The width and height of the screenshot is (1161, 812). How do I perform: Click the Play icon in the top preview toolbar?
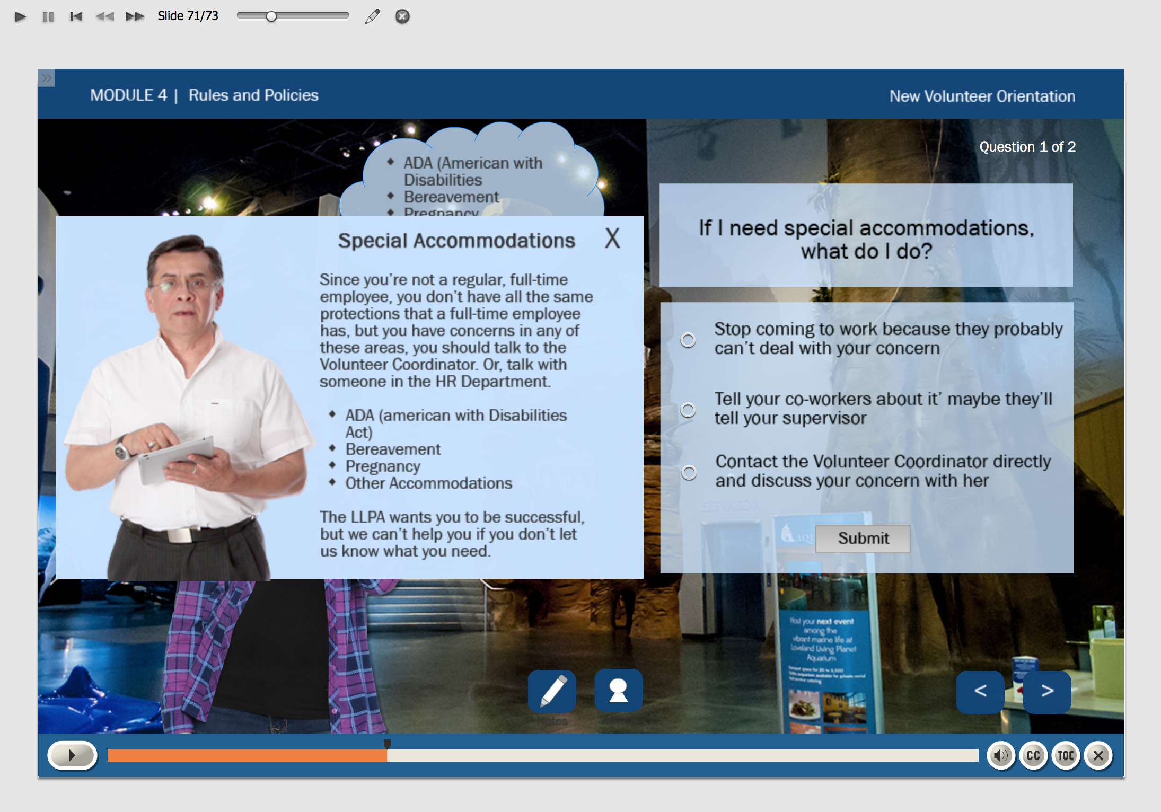click(x=20, y=16)
